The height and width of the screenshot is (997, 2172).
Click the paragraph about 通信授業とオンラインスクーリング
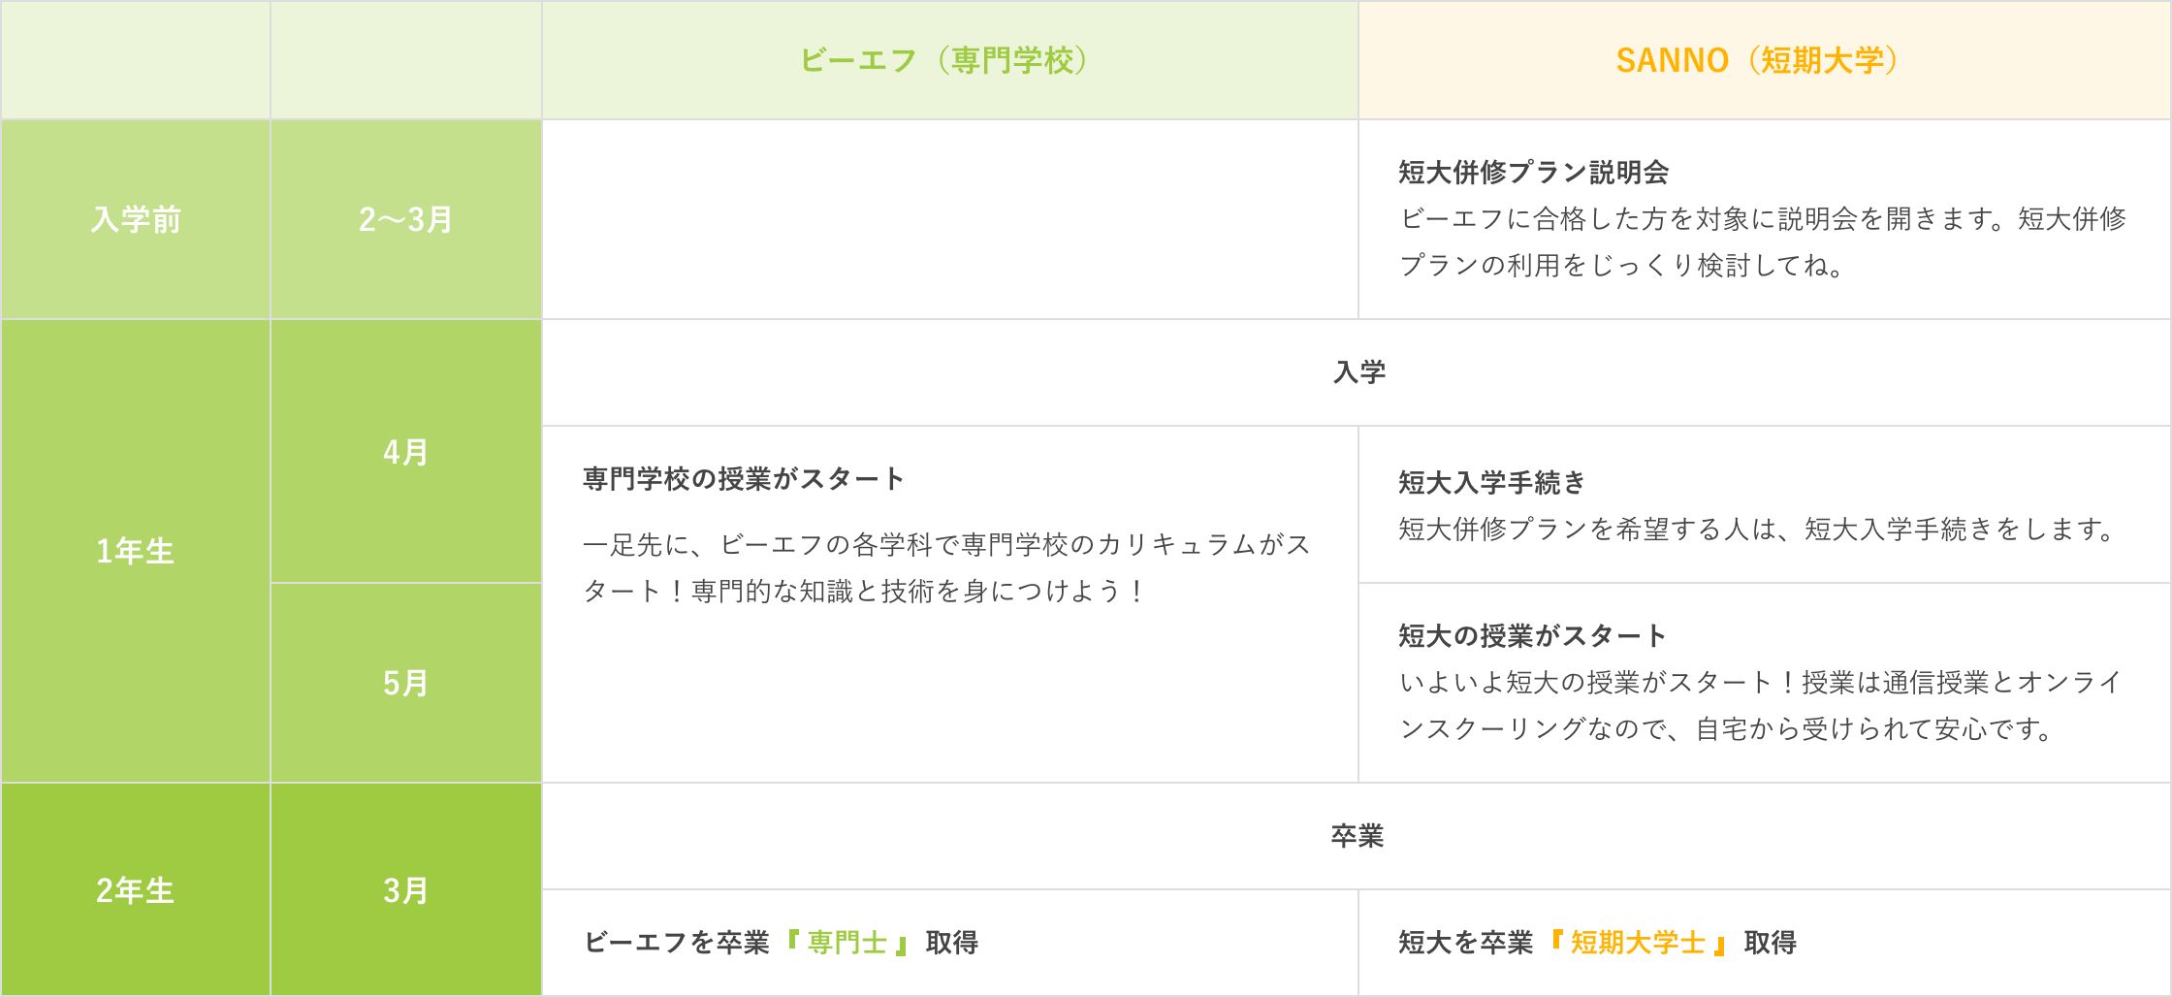pos(1759,706)
